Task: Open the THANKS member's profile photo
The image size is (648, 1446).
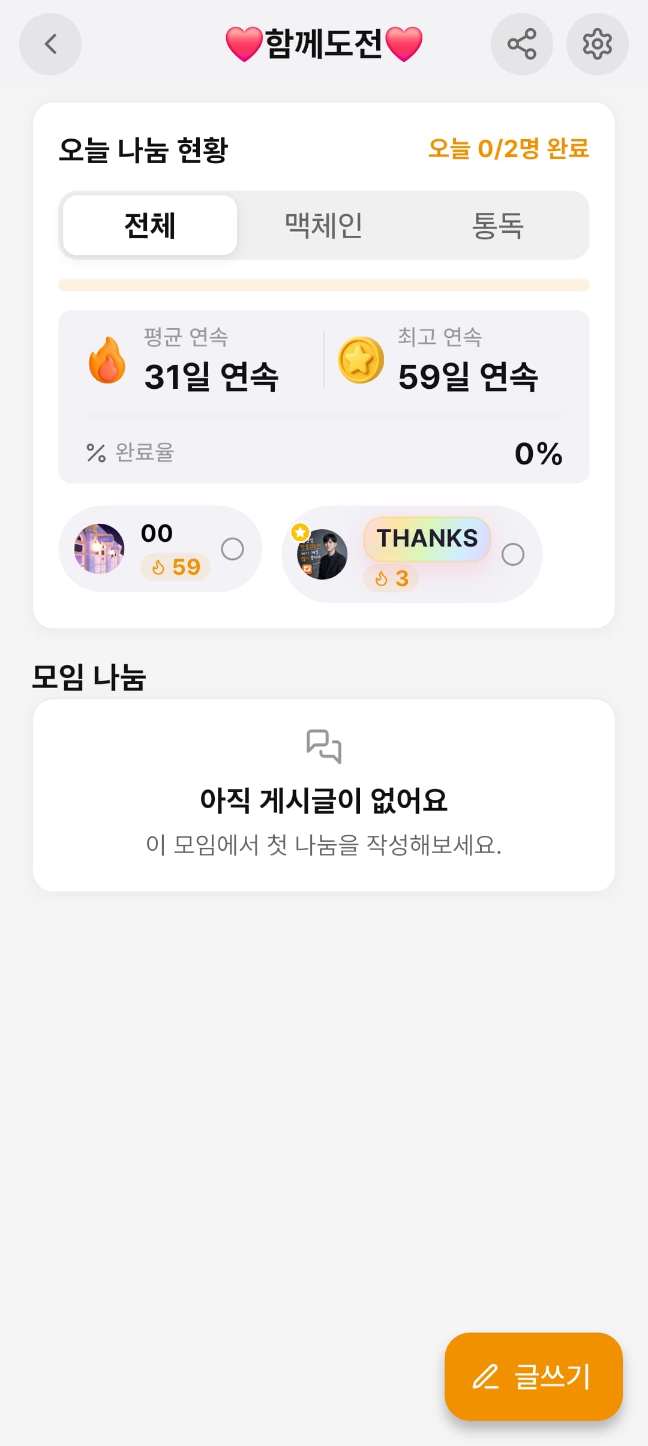Action: pos(322,554)
